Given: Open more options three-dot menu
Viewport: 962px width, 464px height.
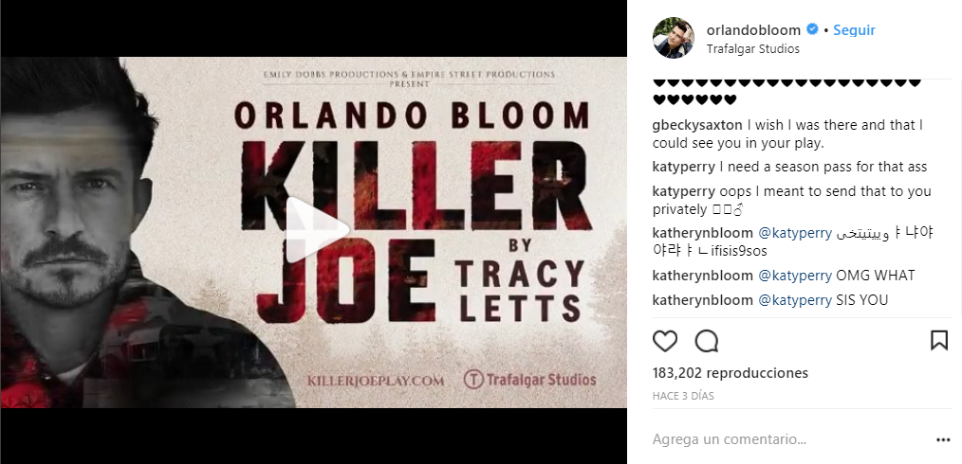Looking at the screenshot, I should coord(942,439).
